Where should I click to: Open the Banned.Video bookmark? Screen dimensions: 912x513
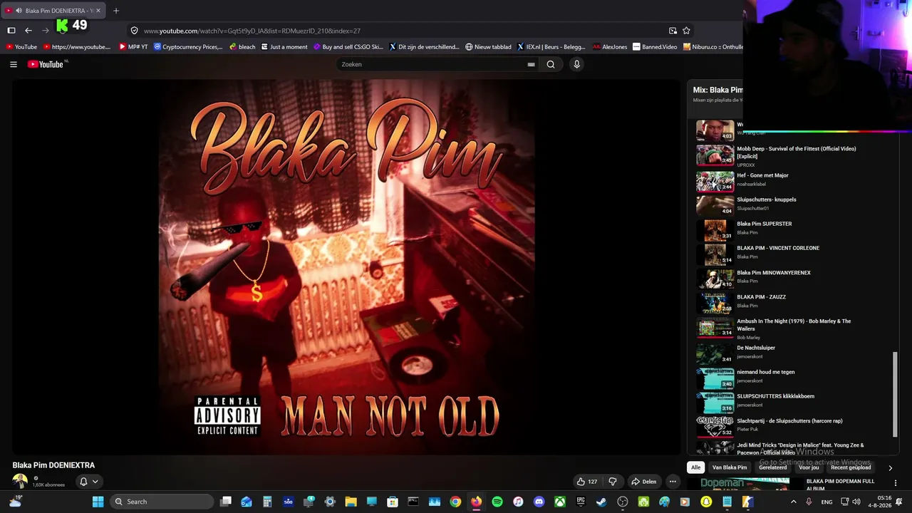coord(655,47)
